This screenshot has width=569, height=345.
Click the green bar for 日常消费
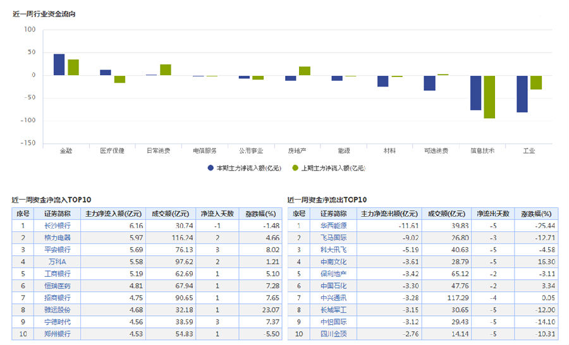(x=166, y=70)
